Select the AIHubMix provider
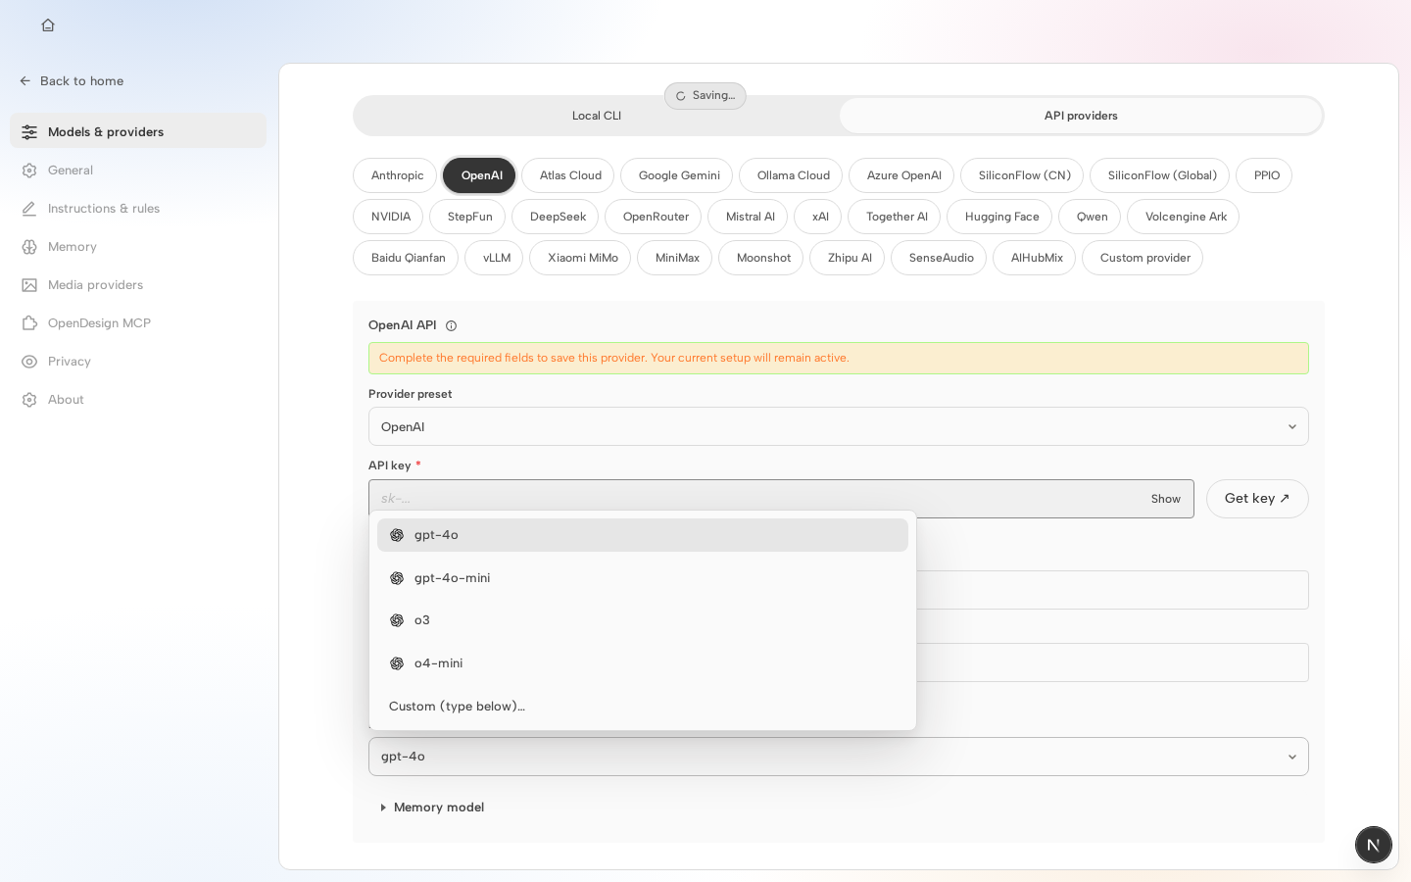Image resolution: width=1411 pixels, height=882 pixels. (1035, 258)
